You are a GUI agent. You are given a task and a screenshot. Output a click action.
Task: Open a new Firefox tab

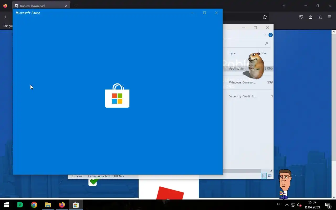[x=76, y=6]
